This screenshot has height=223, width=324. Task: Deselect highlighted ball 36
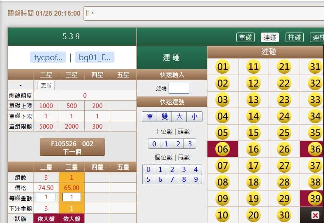pyautogui.click(x=315, y=149)
